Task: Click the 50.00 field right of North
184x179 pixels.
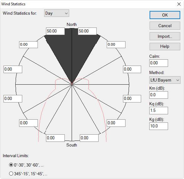Action: (x=87, y=31)
